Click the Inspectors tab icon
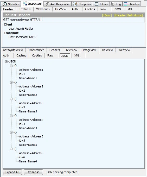147x177 pixels. point(25,4)
